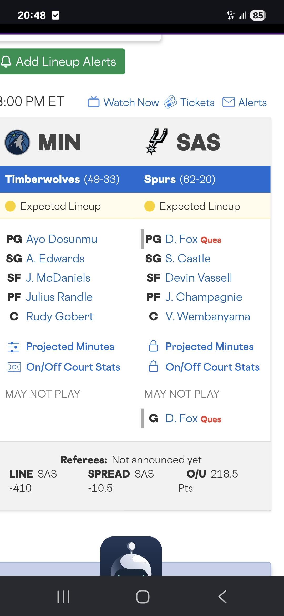Screen dimensions: 284x616
Task: Open Ayo Dosunmu player page
Action: (62, 239)
